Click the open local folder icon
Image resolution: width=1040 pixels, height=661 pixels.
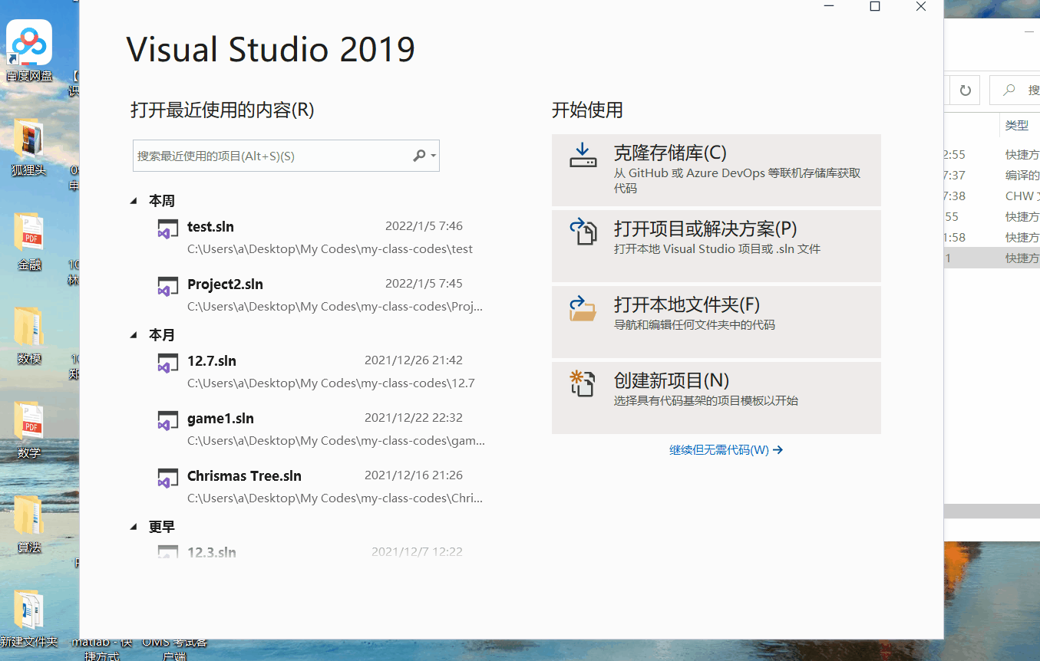click(x=583, y=307)
